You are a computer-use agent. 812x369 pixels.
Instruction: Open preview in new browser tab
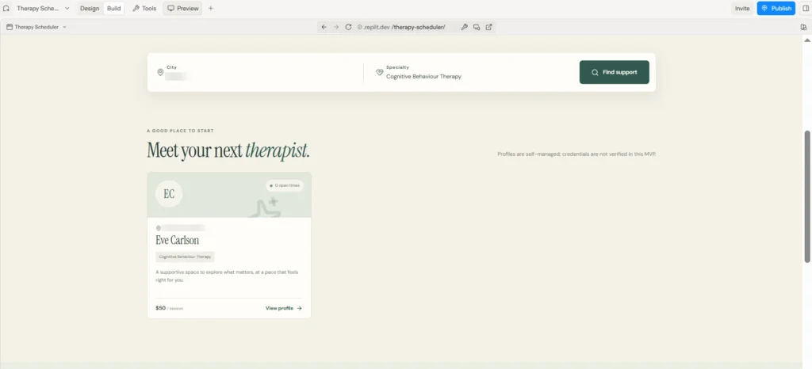(488, 27)
